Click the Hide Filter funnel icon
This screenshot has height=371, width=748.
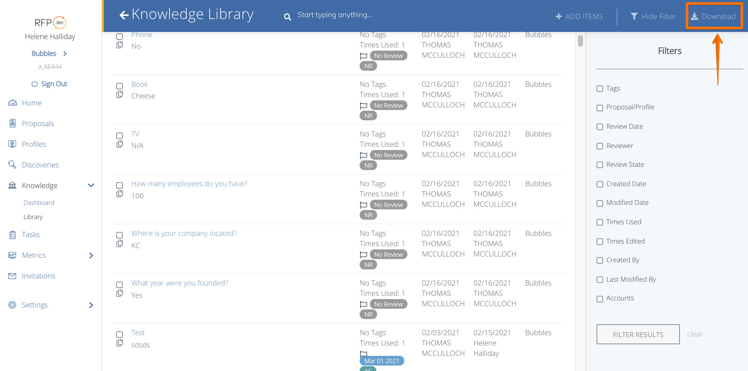point(634,16)
